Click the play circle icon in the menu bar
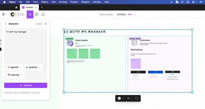 tap(182, 2)
